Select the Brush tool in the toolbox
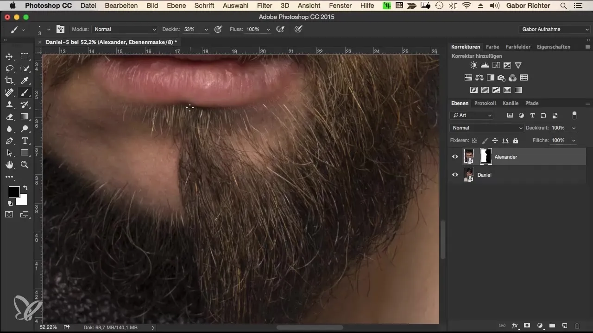Image resolution: width=593 pixels, height=333 pixels. 25,92
